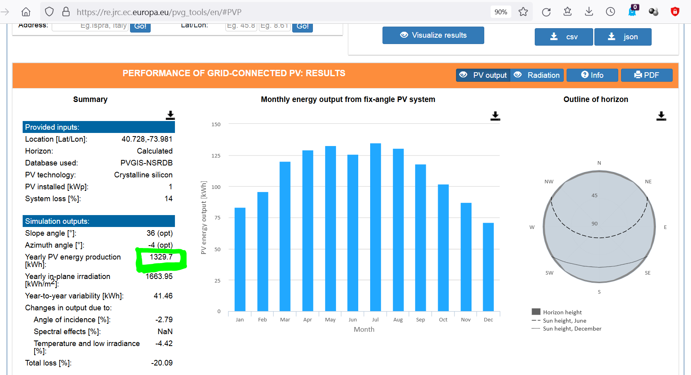
Task: Open browser downloads panel
Action: pyautogui.click(x=589, y=12)
